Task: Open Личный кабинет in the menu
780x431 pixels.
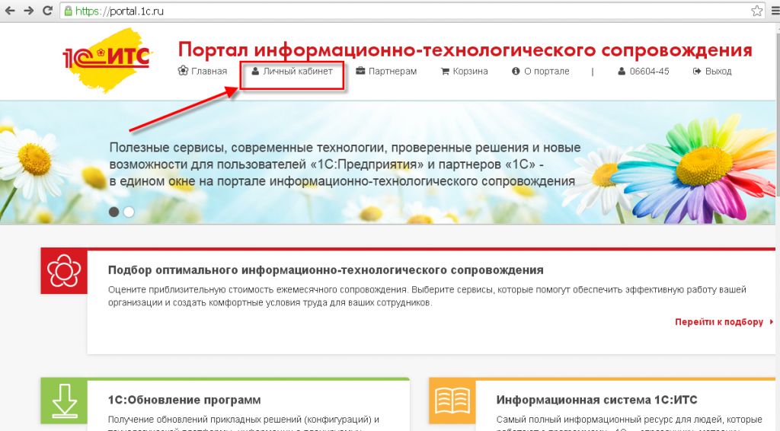Action: click(x=292, y=72)
